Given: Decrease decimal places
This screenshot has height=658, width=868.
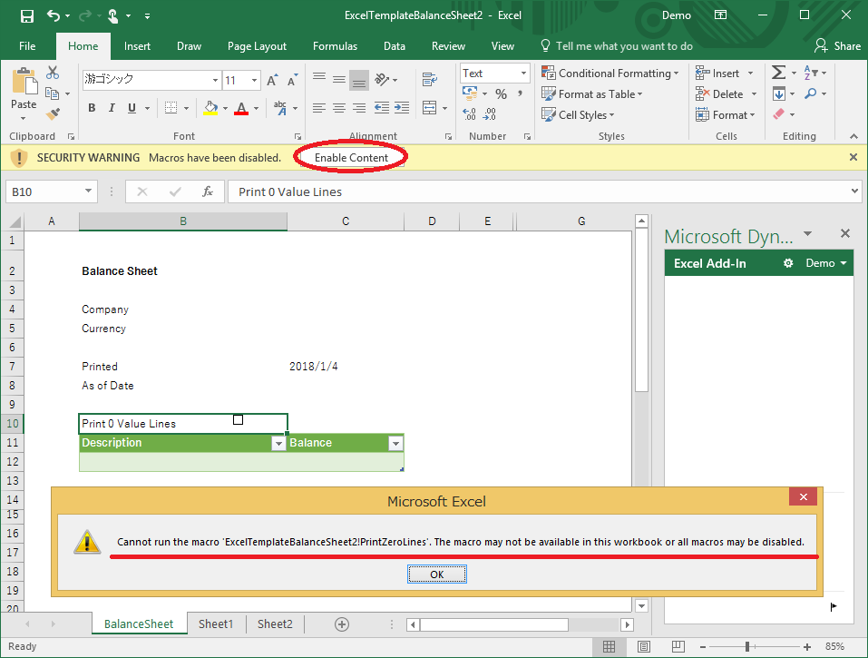Looking at the screenshot, I should [490, 114].
